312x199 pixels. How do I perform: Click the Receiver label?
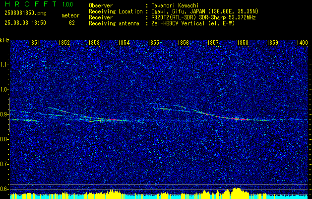(x=101, y=17)
